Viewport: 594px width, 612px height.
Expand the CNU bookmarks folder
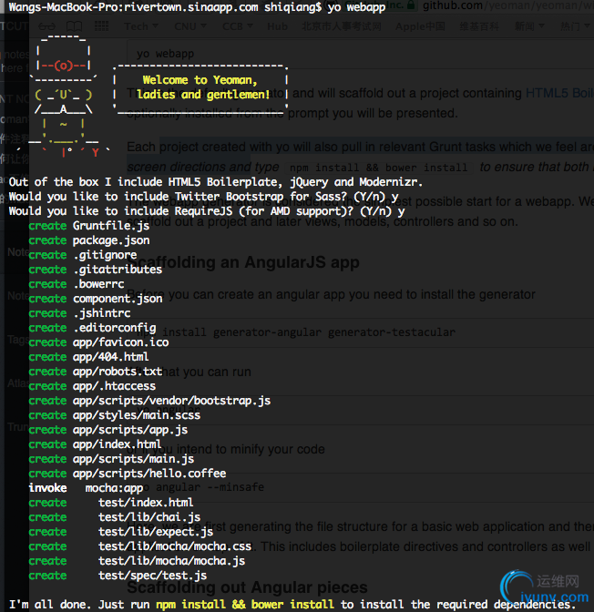coord(189,26)
